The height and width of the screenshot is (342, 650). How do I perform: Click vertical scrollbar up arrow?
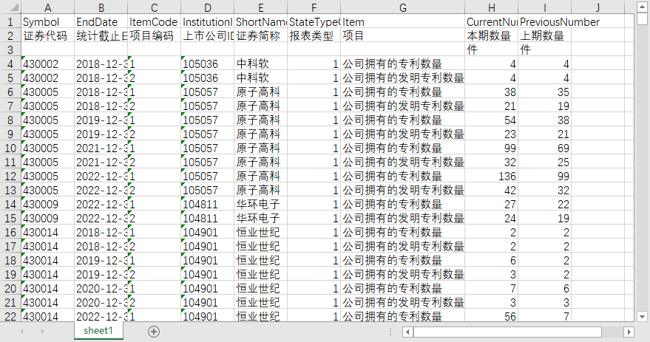[642, 7]
